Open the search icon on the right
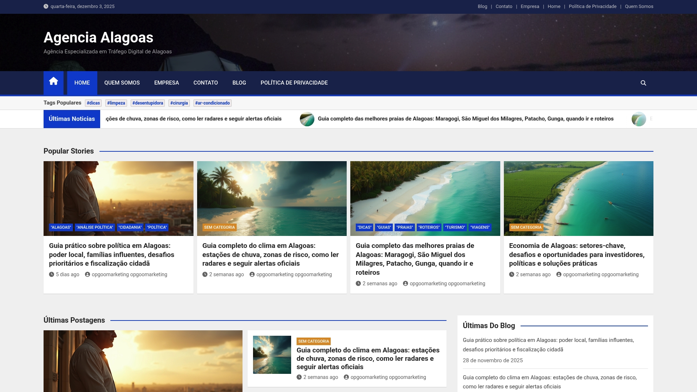The height and width of the screenshot is (392, 697). coord(643,83)
